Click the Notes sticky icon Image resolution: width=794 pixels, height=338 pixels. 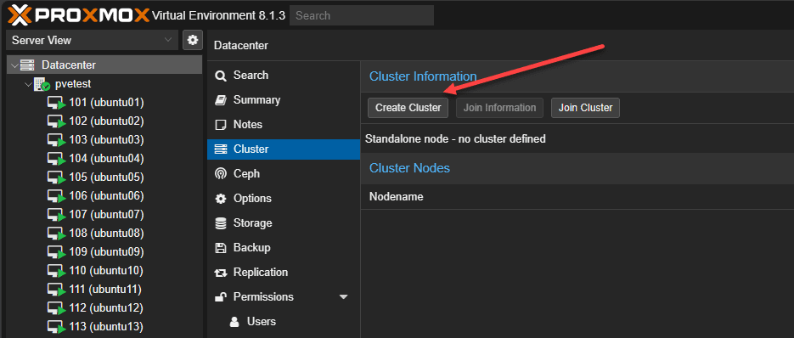[221, 125]
